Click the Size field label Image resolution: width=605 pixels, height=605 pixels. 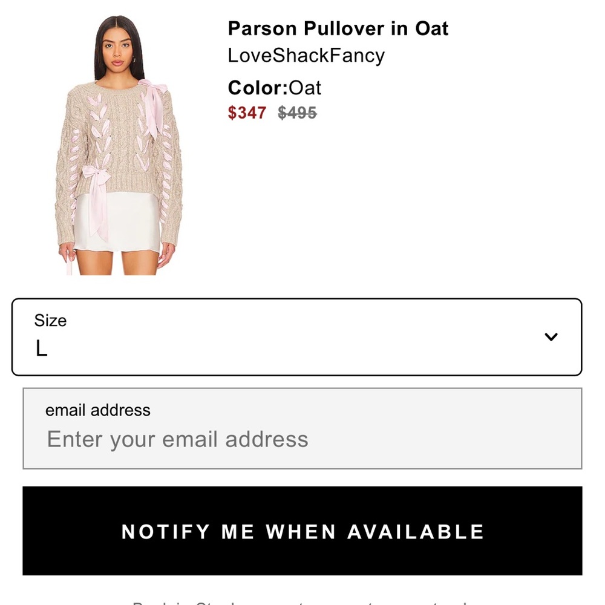pyautogui.click(x=50, y=321)
